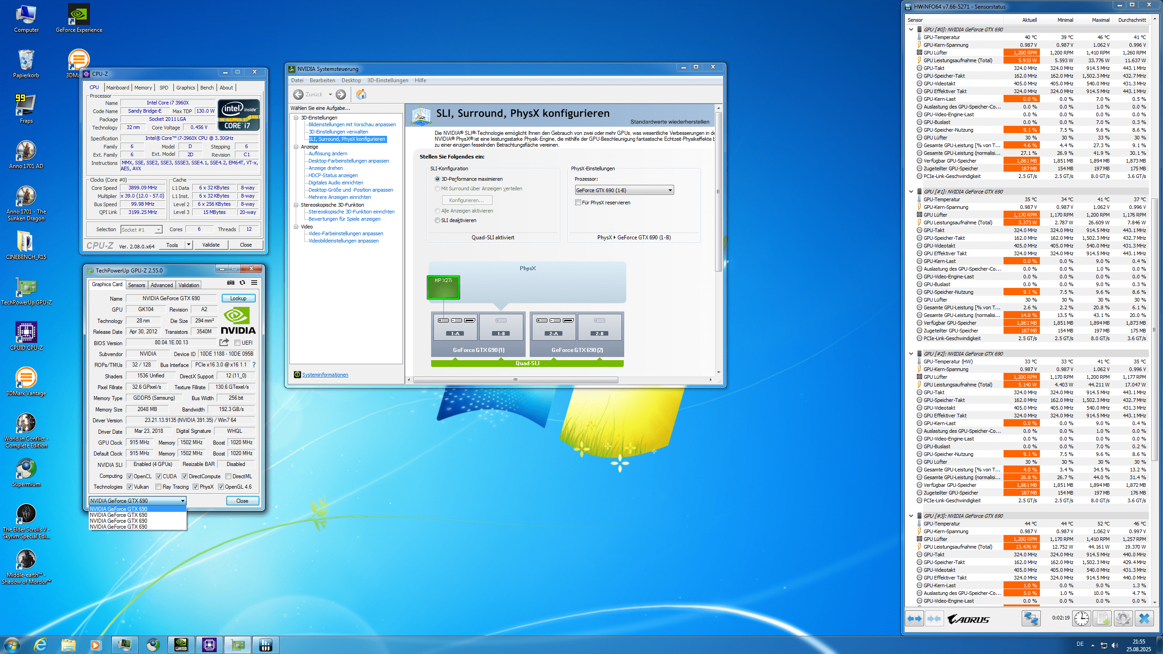Click HWiNFO reset clock icon

pyautogui.click(x=1082, y=619)
